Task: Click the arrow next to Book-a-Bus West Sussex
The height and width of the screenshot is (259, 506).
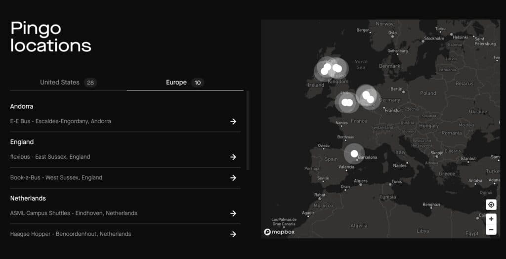Action: (x=233, y=177)
